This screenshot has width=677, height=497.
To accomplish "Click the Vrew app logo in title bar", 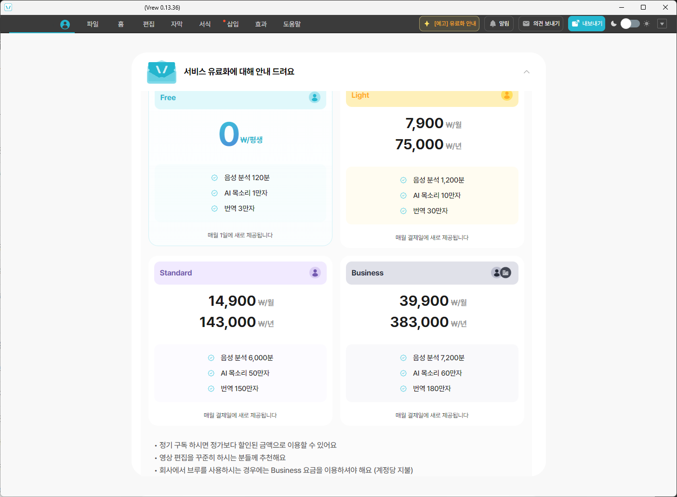I will click(8, 7).
